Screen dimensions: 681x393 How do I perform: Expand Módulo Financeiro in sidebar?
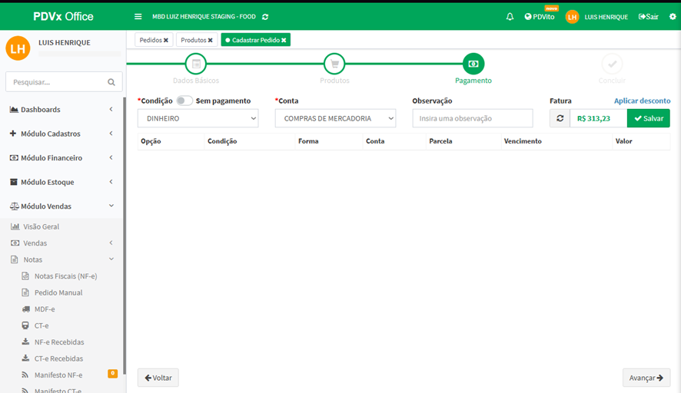click(61, 158)
